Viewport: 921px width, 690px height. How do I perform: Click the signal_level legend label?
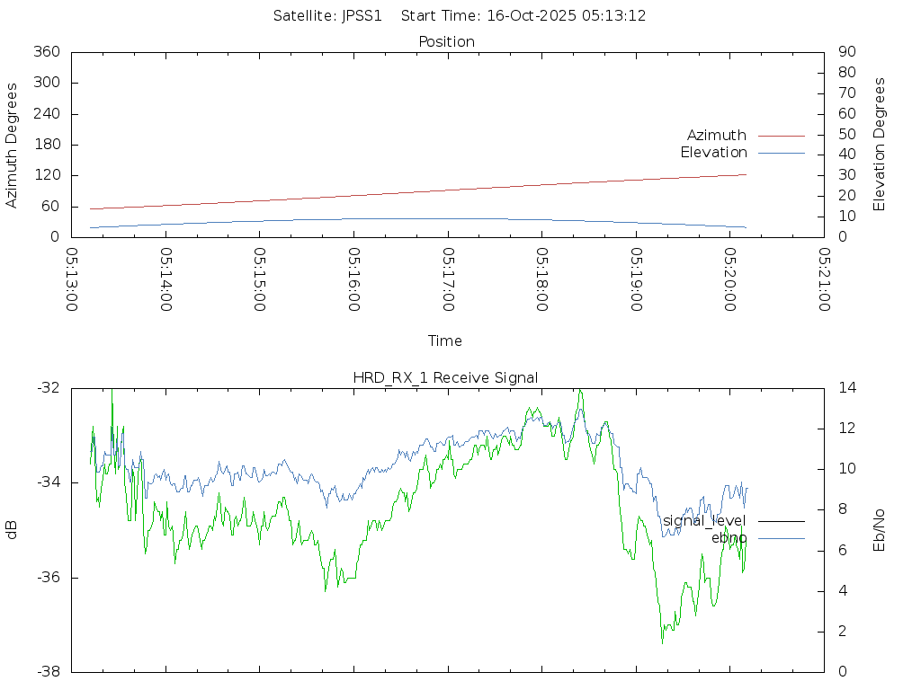coord(704,520)
